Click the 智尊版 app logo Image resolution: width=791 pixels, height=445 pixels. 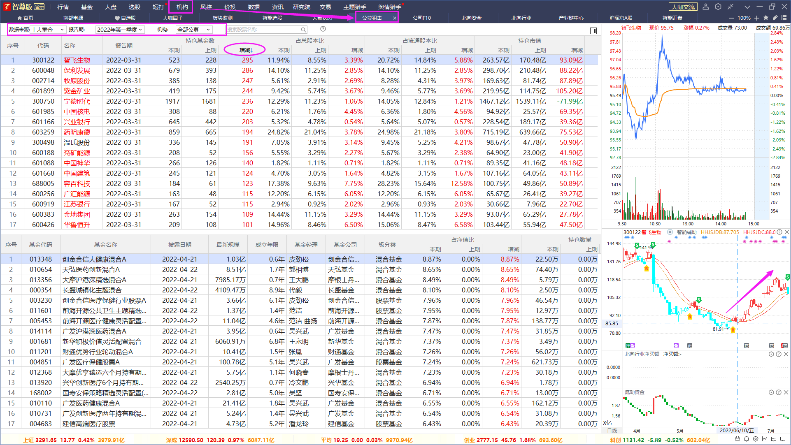pyautogui.click(x=24, y=7)
